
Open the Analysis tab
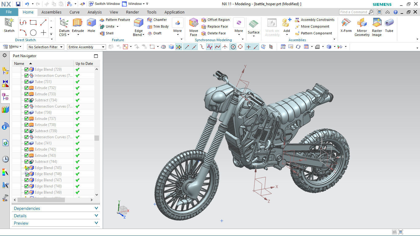(x=95, y=12)
